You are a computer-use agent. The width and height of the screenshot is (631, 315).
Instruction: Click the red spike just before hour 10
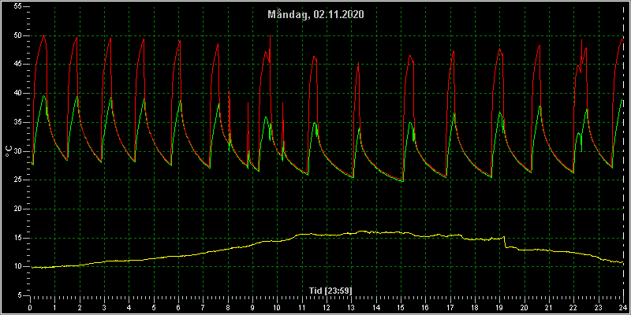click(270, 36)
